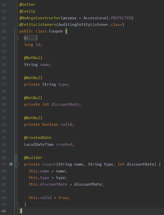The image size is (164, 215).
Task: Click the fold end marker beside @EntityListeners
Action: tap(17, 25)
